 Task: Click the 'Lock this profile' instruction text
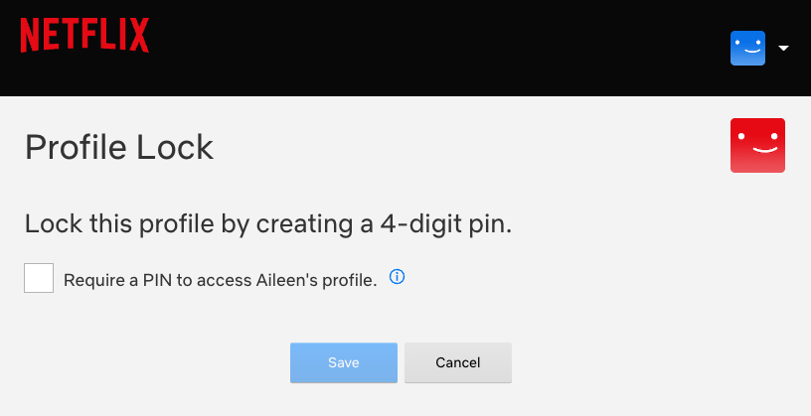pos(267,223)
